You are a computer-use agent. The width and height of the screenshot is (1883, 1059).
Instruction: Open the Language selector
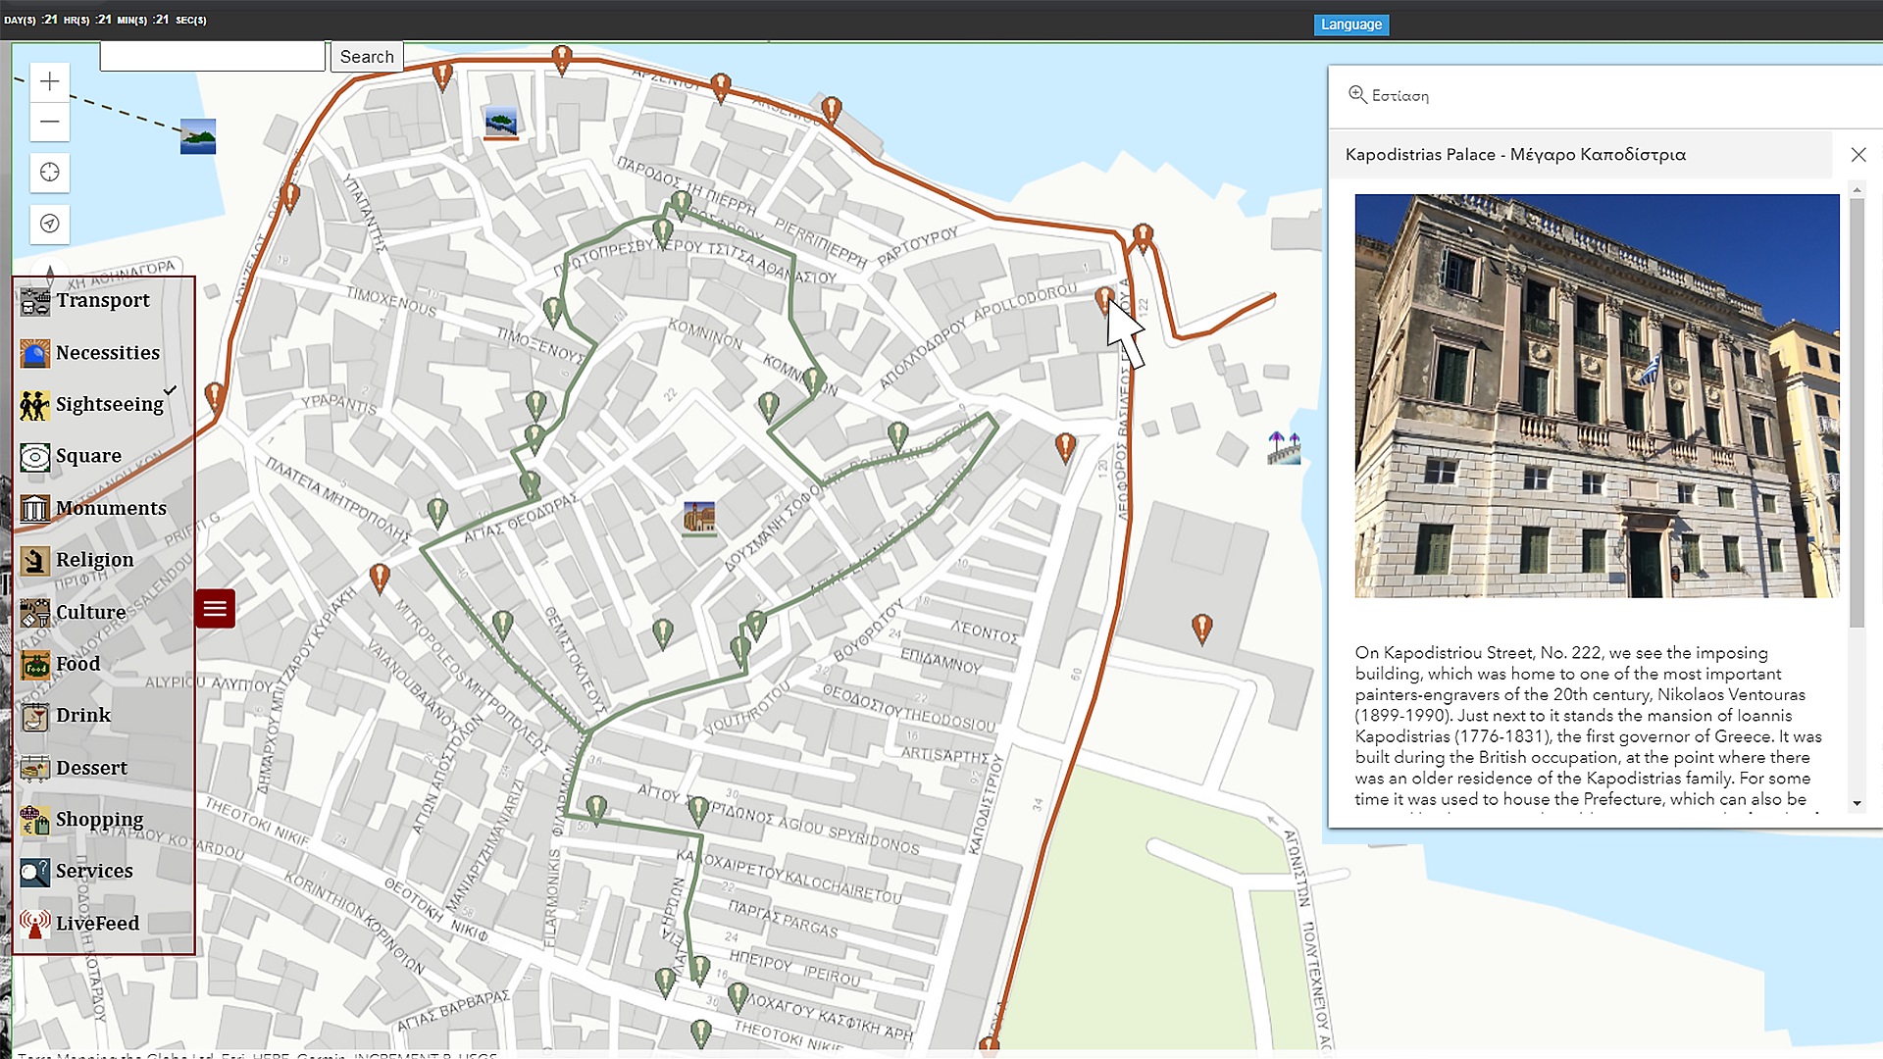point(1351,25)
